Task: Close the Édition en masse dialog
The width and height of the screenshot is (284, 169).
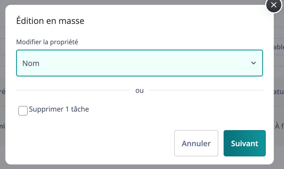Action: point(274,5)
